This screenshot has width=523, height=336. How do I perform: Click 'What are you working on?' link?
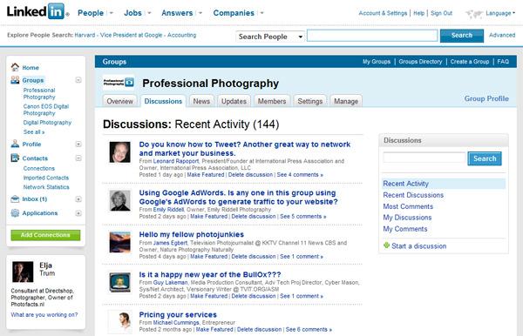pyautogui.click(x=44, y=315)
